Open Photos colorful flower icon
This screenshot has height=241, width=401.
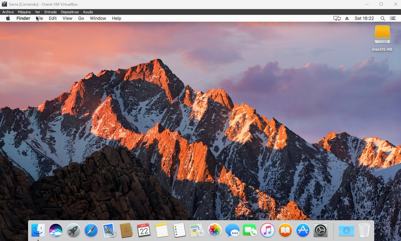tap(214, 230)
